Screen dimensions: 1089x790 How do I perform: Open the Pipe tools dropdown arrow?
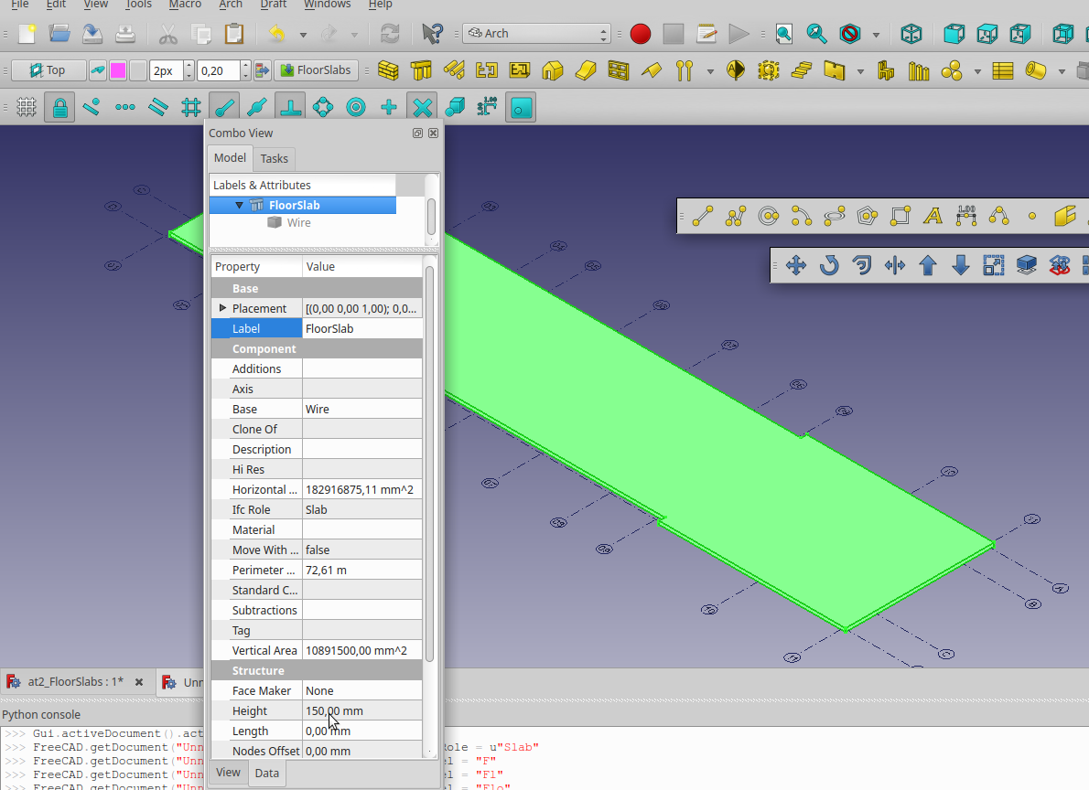[1062, 70]
